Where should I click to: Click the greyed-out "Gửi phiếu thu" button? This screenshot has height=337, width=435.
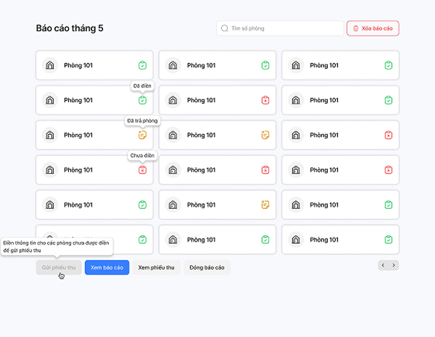(x=59, y=267)
